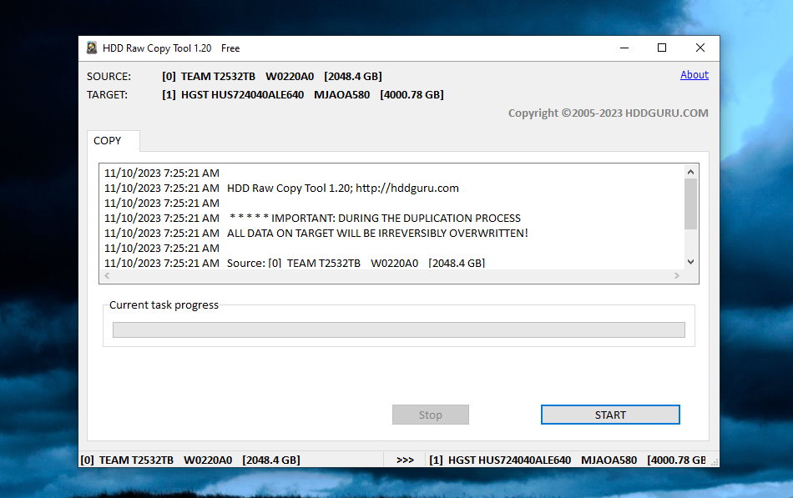793x498 pixels.
Task: Click the SOURCE drive value in the header
Action: pyautogui.click(x=272, y=77)
